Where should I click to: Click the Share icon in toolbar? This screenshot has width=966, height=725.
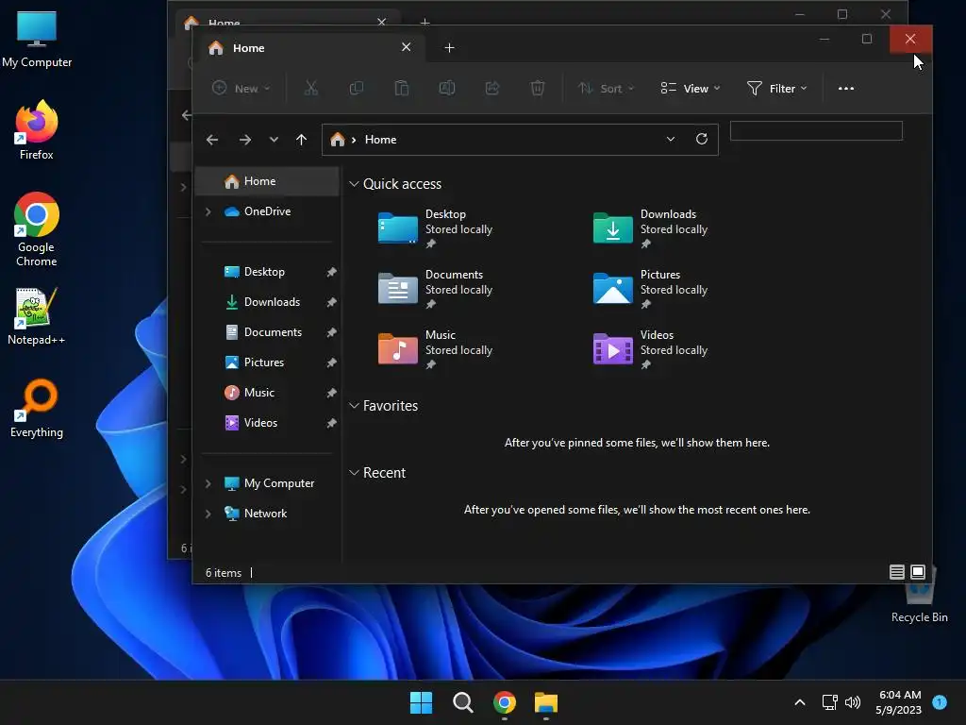click(492, 88)
